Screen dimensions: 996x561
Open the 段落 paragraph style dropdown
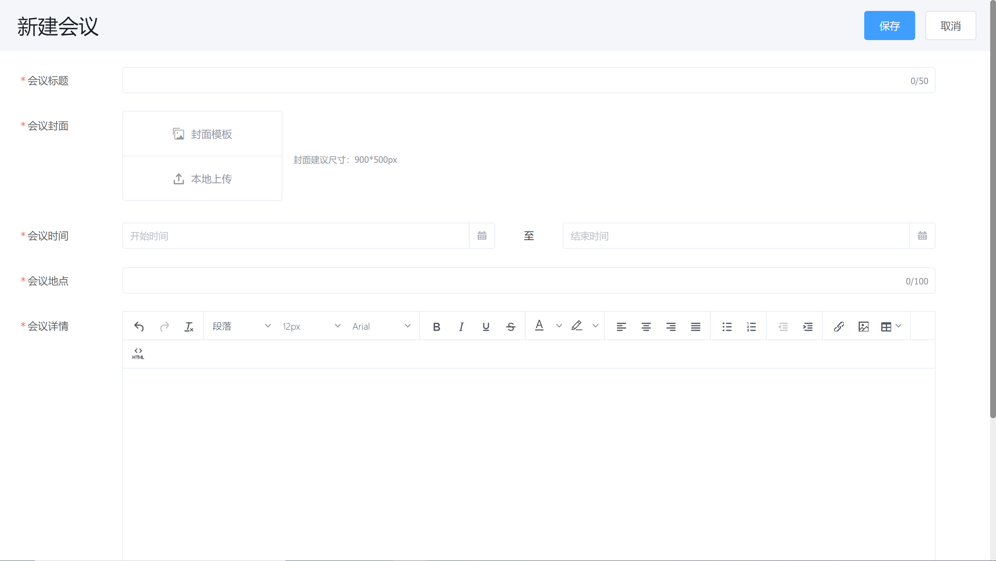[x=242, y=326]
